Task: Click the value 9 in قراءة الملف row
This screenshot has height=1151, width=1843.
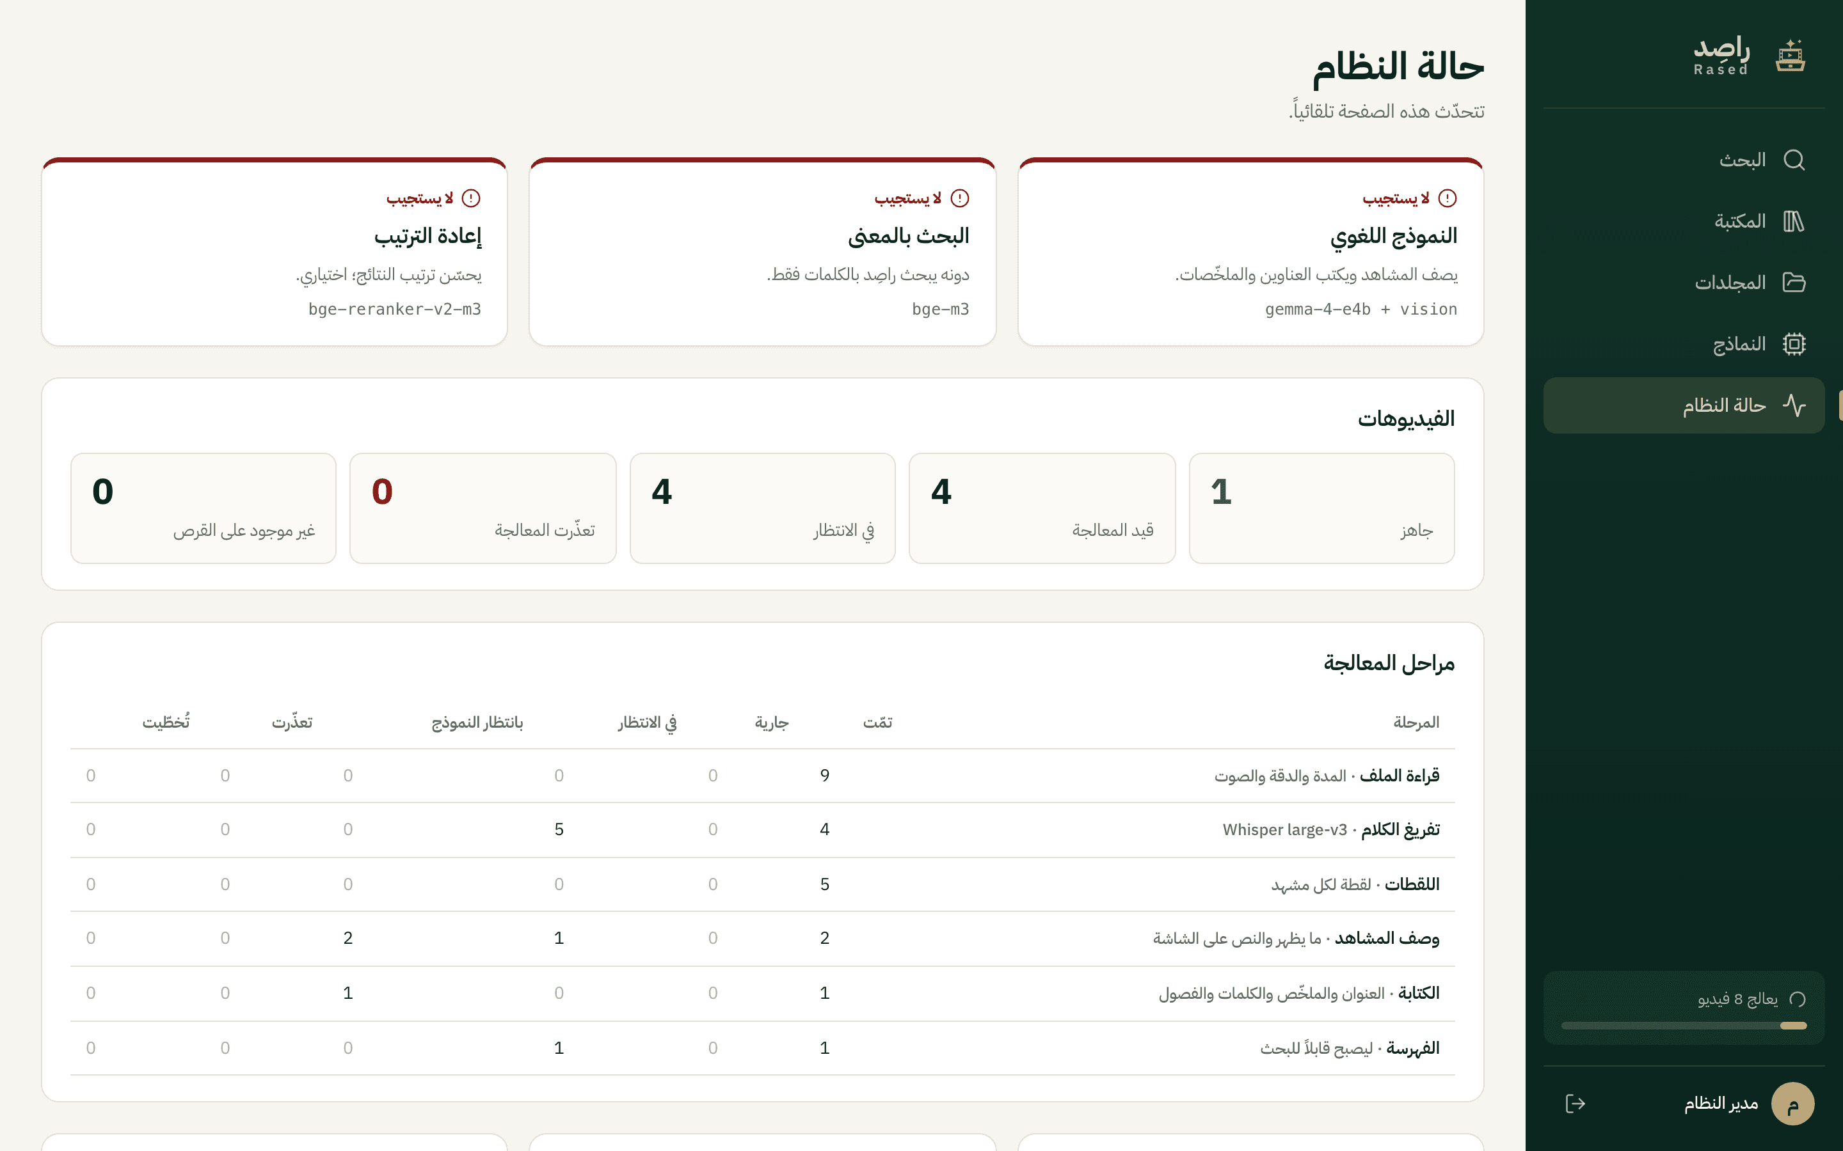Action: click(x=825, y=776)
